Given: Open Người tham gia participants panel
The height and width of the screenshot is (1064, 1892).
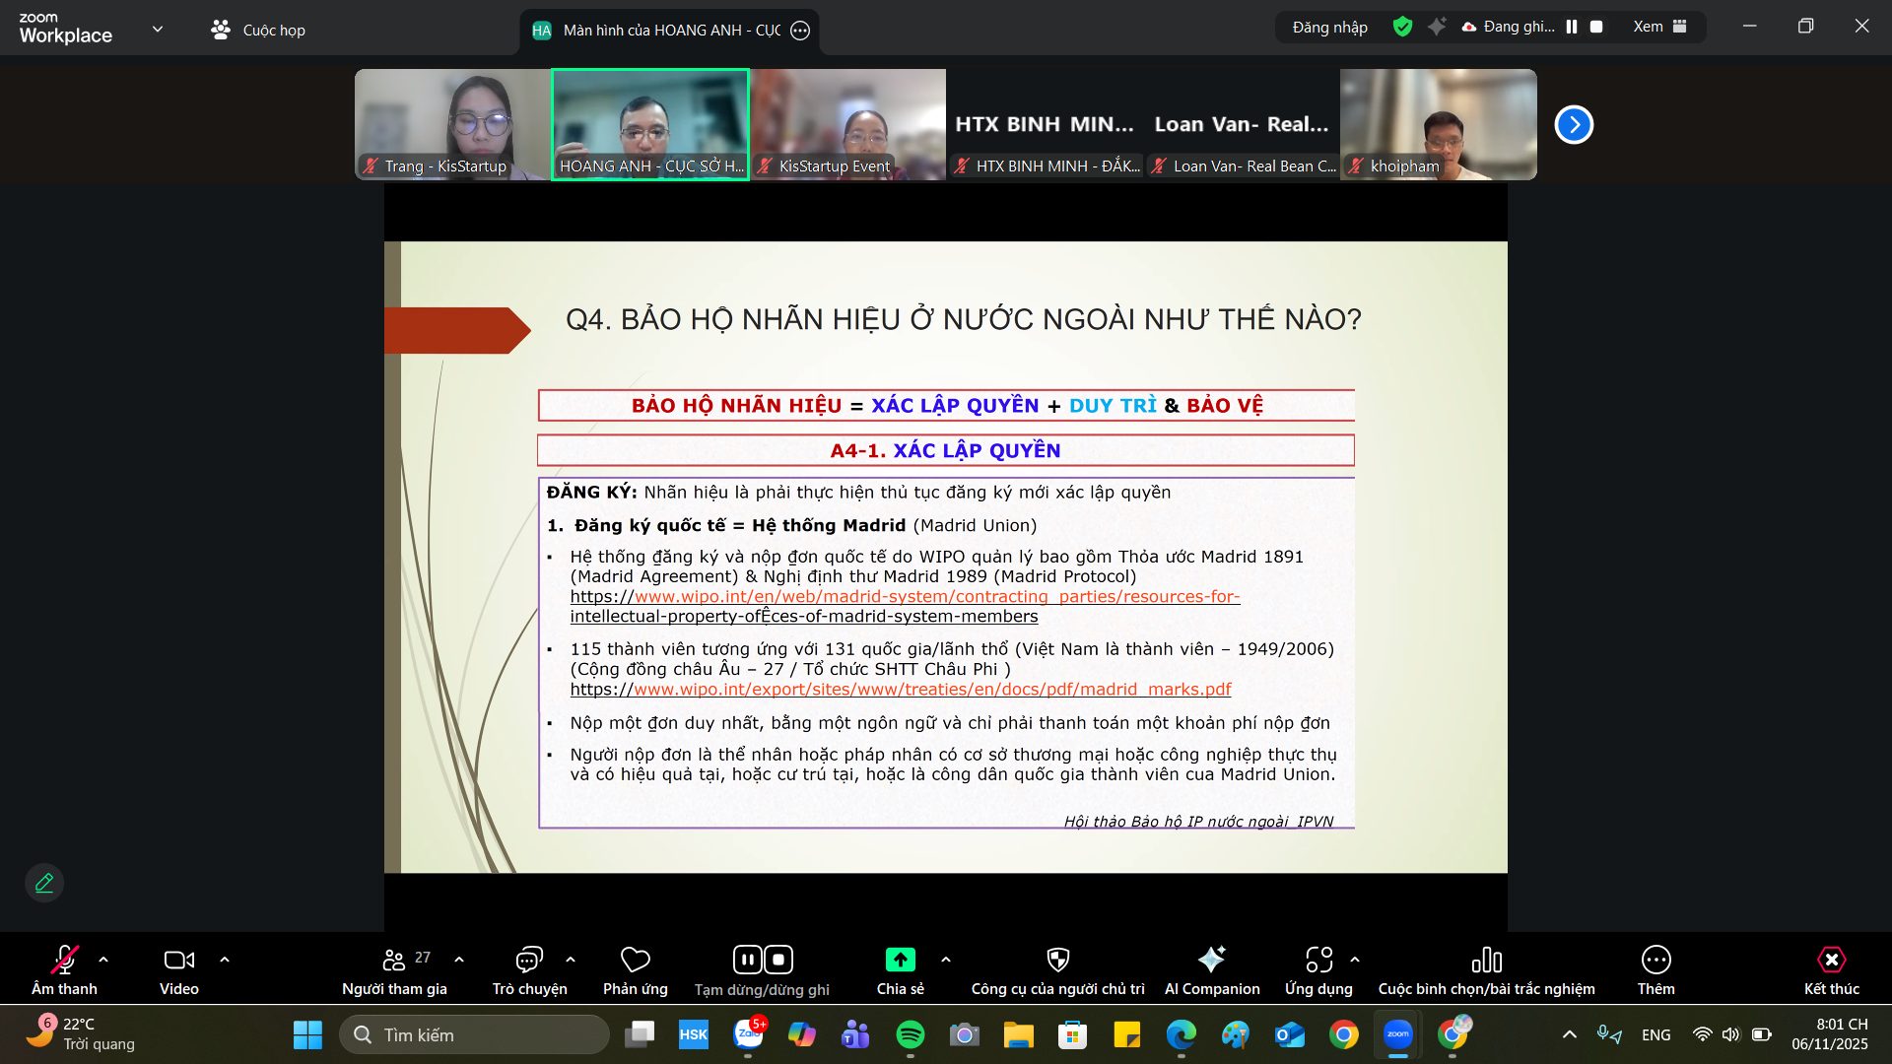Looking at the screenshot, I should pos(394,960).
